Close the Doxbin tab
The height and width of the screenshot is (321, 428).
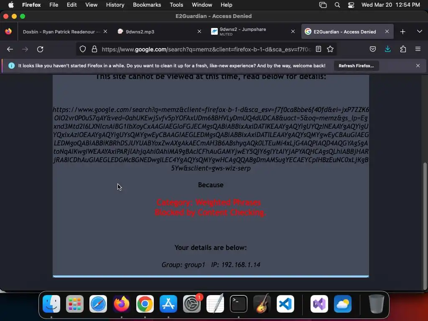105,32
